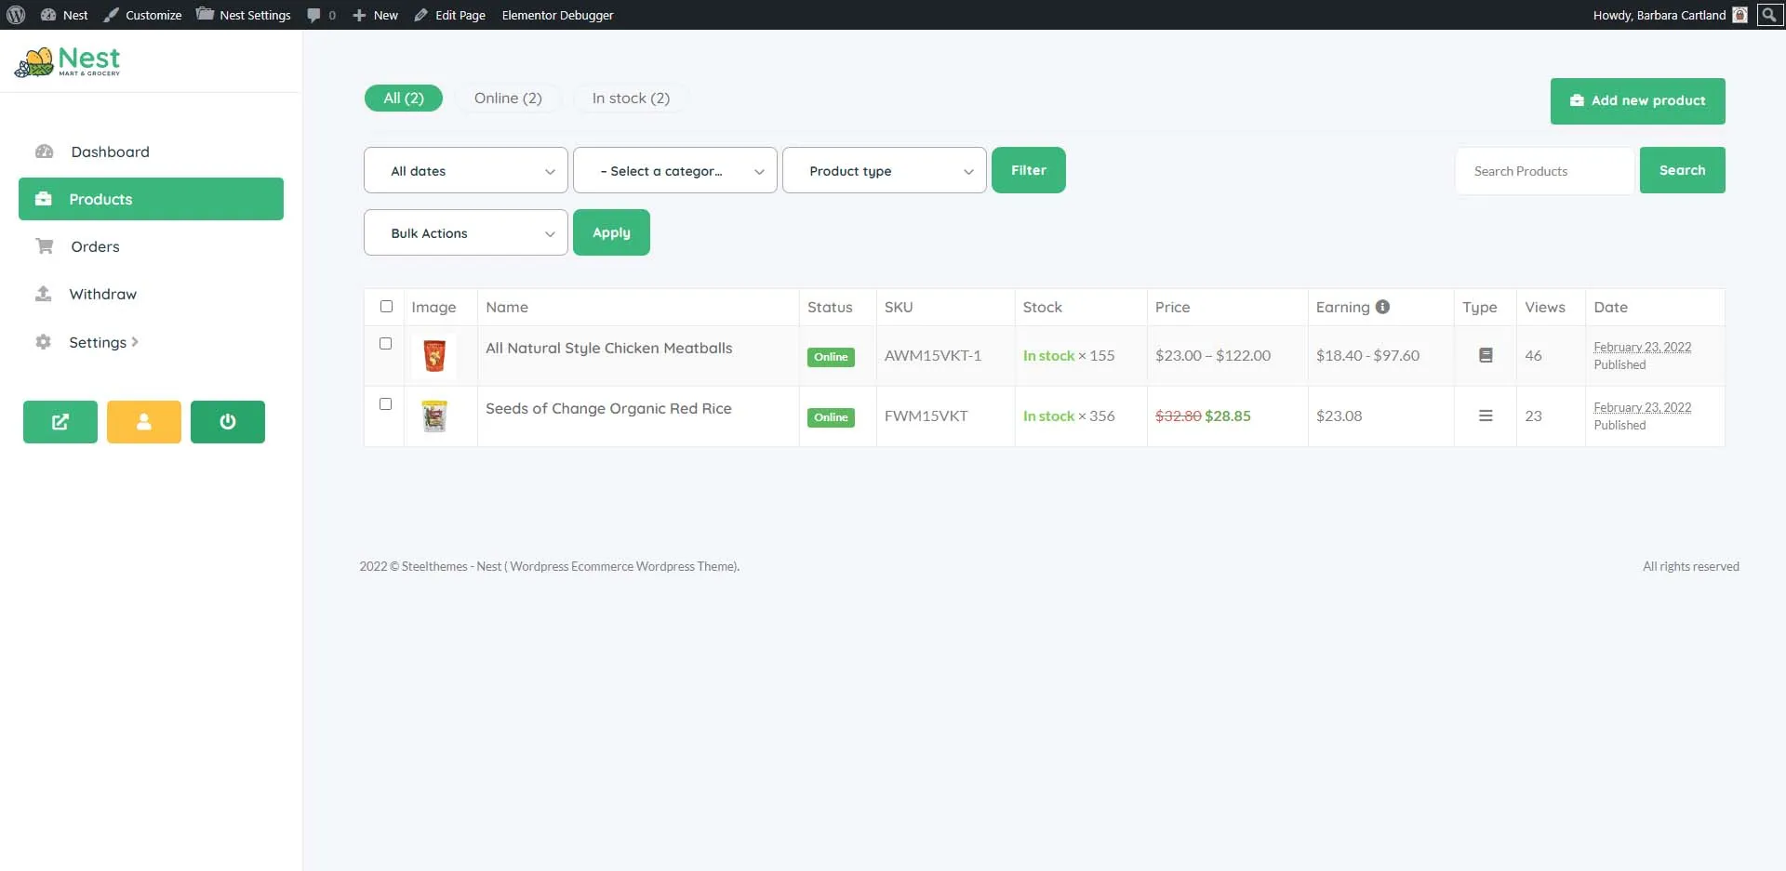Click the Apply button
Viewport: 1786px width, 871px height.
coord(611,232)
